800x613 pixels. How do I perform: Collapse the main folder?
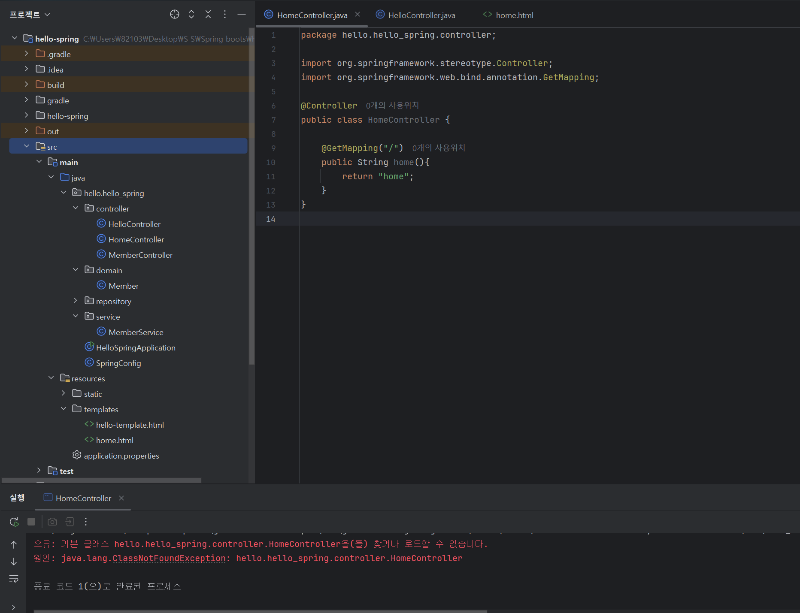point(39,162)
